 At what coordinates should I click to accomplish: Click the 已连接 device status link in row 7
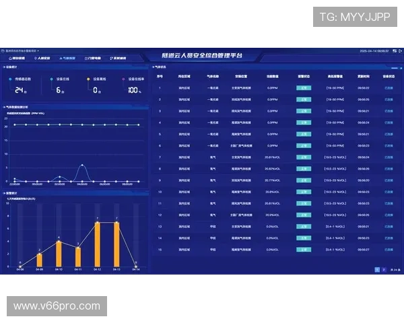(x=389, y=157)
